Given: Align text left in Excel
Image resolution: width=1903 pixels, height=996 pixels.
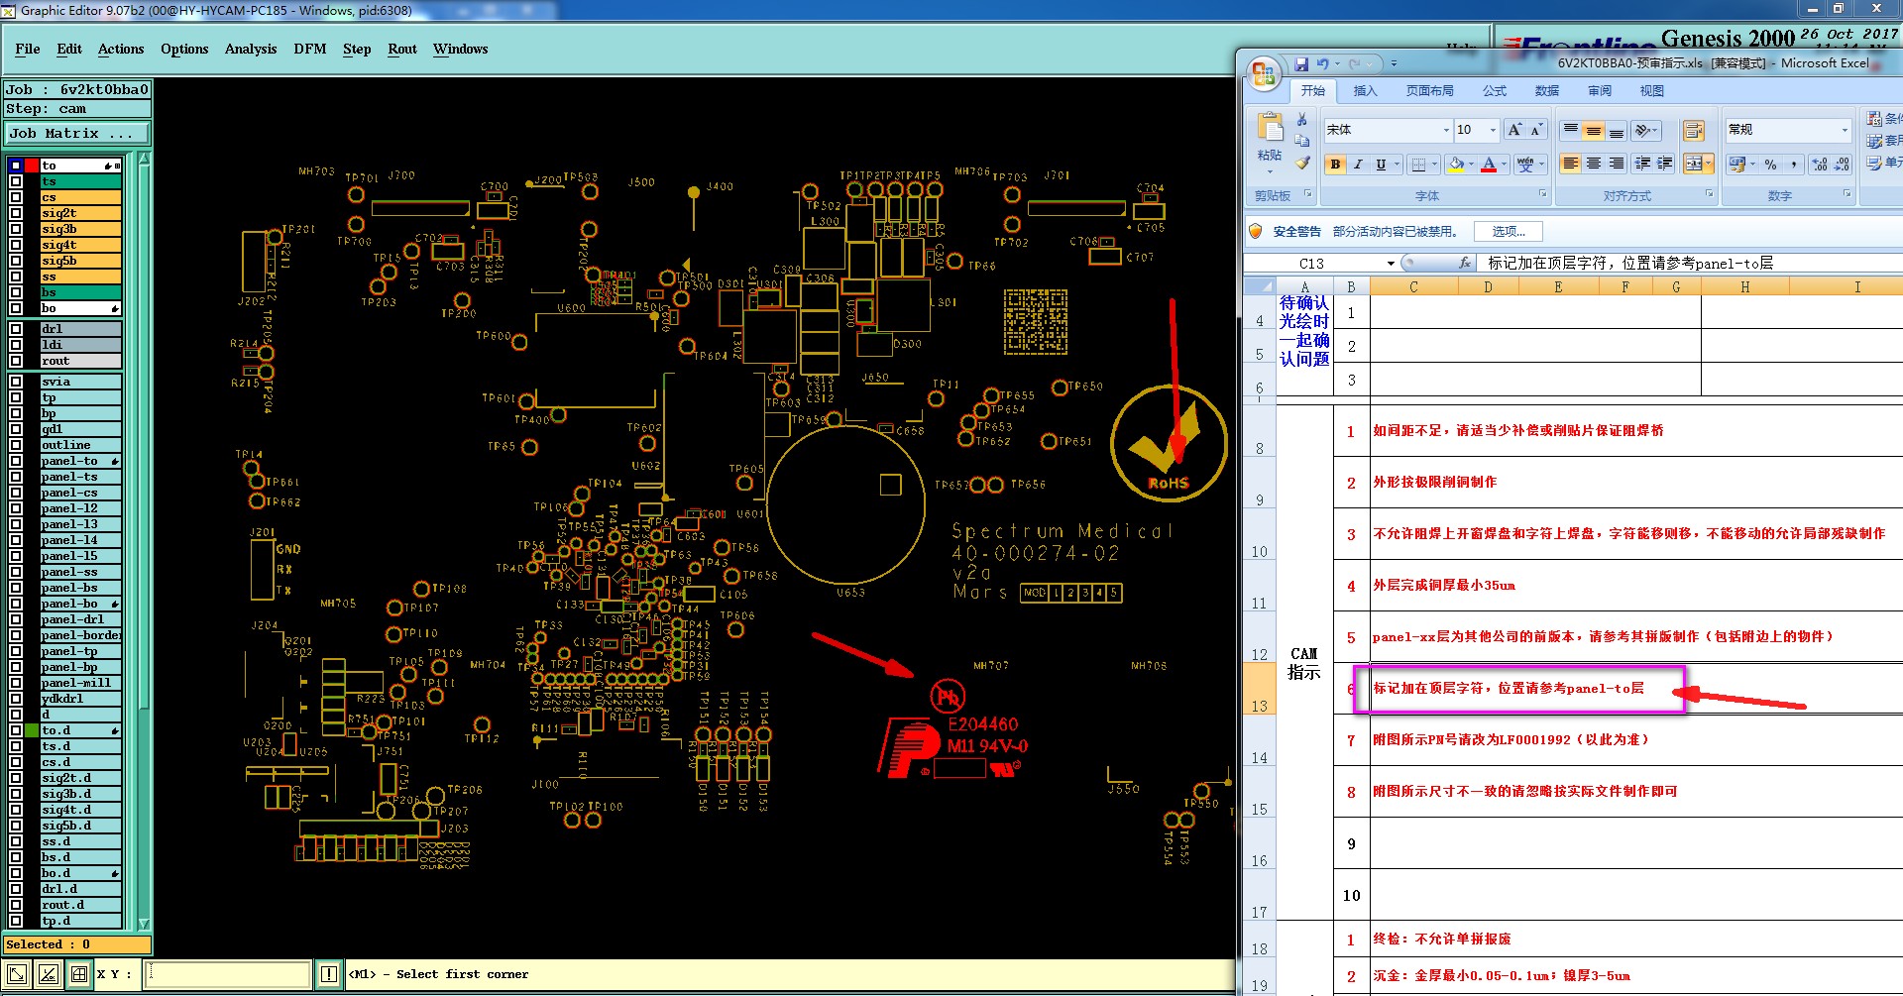Looking at the screenshot, I should coord(1571,164).
